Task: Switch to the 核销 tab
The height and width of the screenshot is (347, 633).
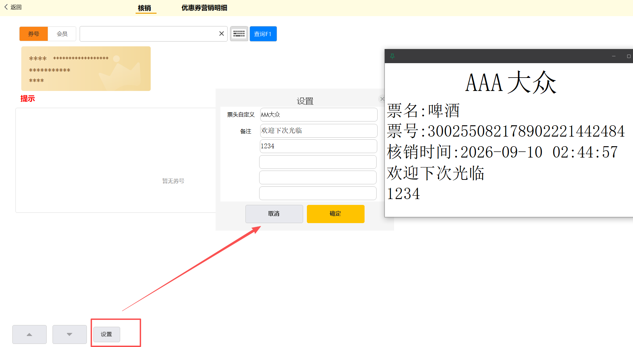Action: coord(145,8)
